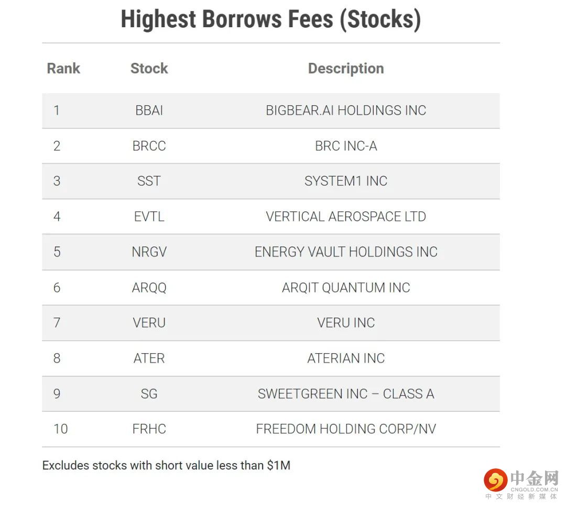
Task: Click the SST stock ticker
Action: pos(149,181)
